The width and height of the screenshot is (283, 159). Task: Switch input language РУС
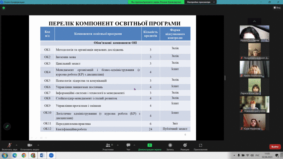point(258,155)
